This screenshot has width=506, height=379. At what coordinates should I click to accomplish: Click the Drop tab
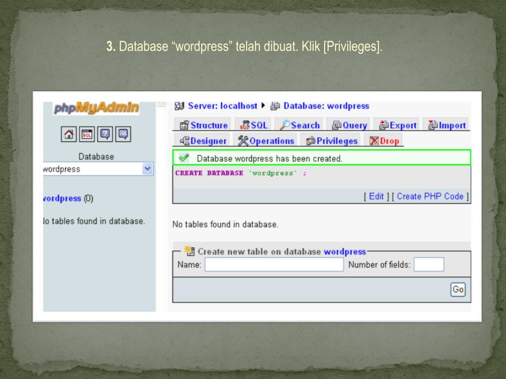(x=383, y=141)
